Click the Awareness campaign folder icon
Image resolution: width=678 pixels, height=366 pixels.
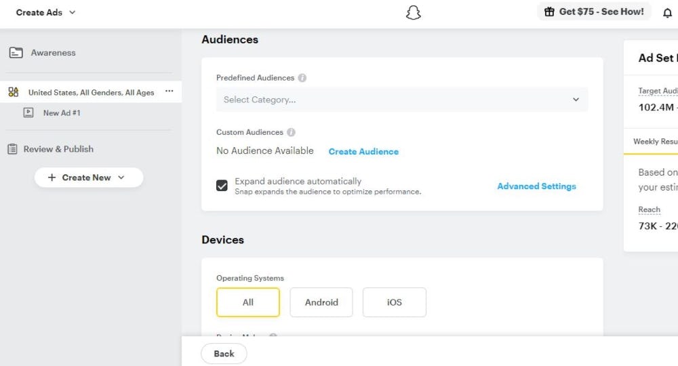click(16, 53)
